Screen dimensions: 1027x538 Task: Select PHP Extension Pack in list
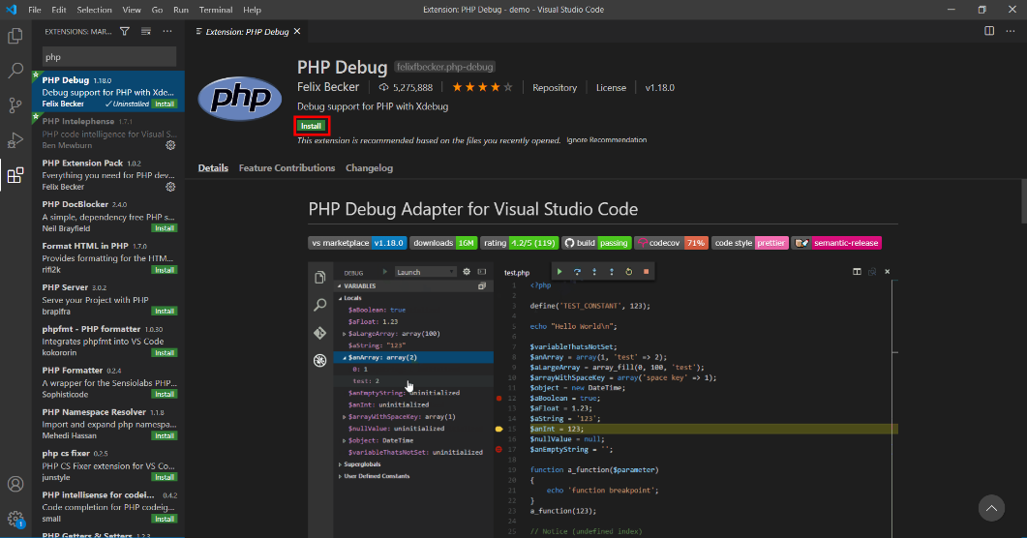point(108,174)
